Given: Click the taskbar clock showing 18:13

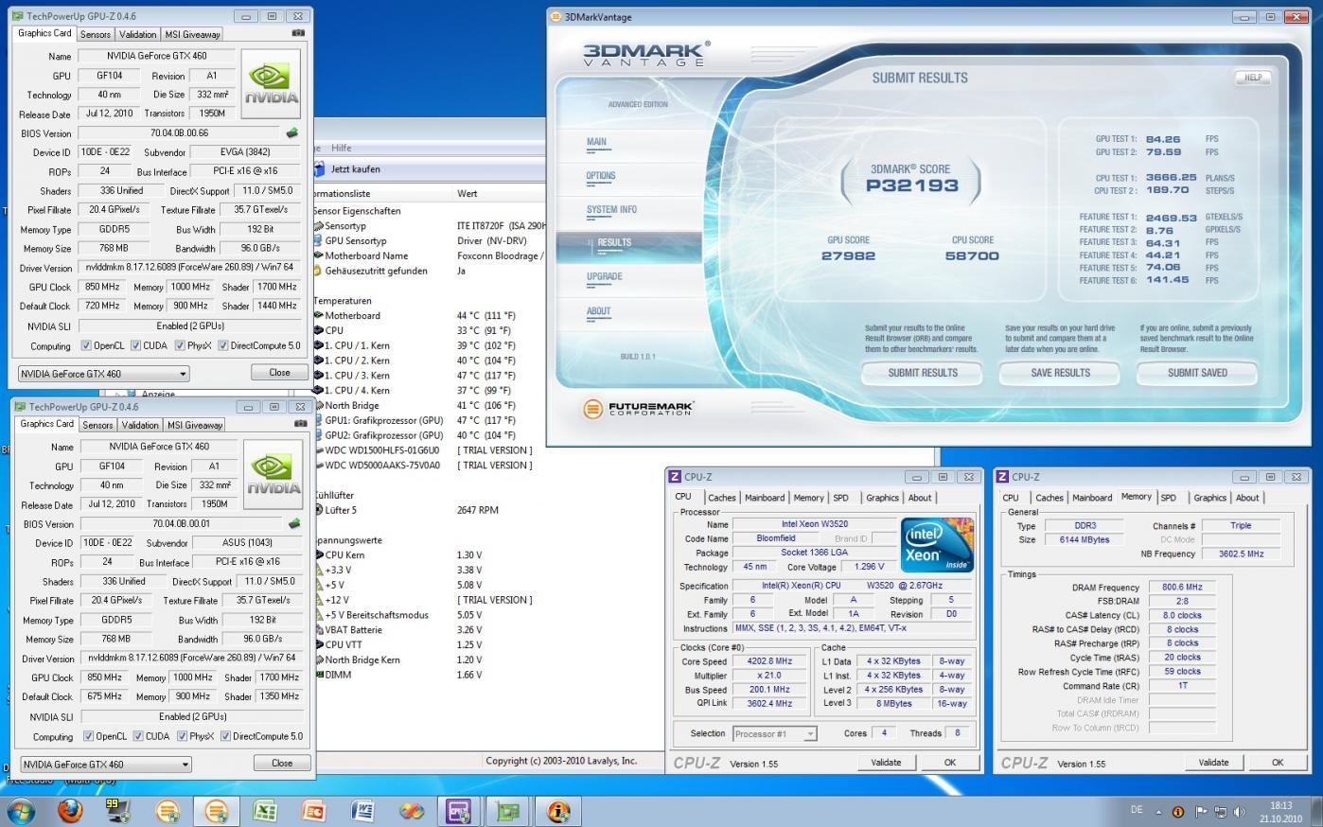Looking at the screenshot, I should click(x=1280, y=812).
